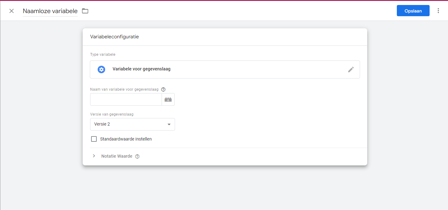The width and height of the screenshot is (448, 210).
Task: Expand the Notatie Waarde section
Action: click(x=94, y=156)
